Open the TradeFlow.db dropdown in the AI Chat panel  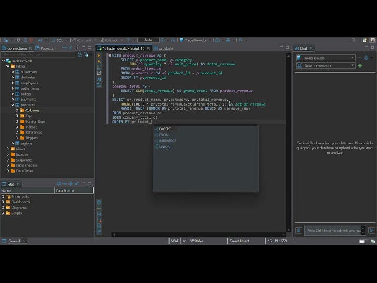pyautogui.click(x=326, y=58)
